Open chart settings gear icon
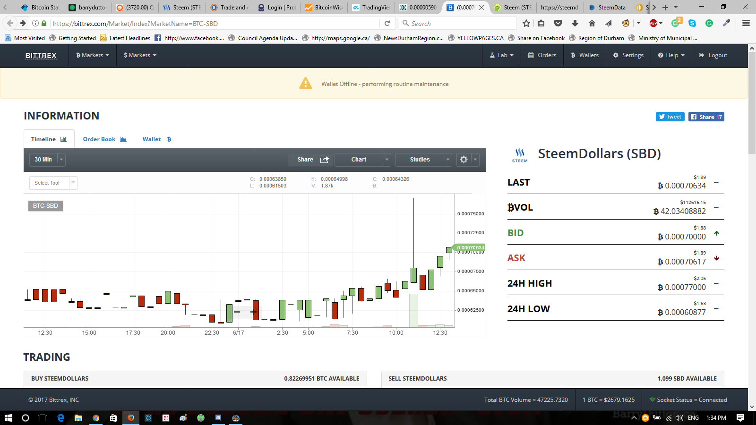 click(x=464, y=160)
